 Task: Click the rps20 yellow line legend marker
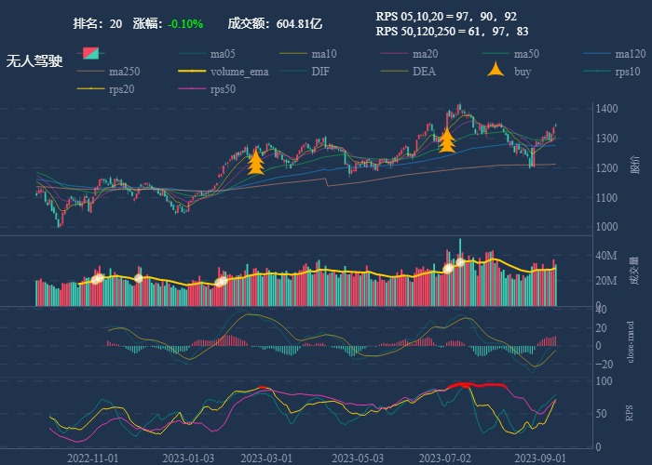click(x=92, y=89)
